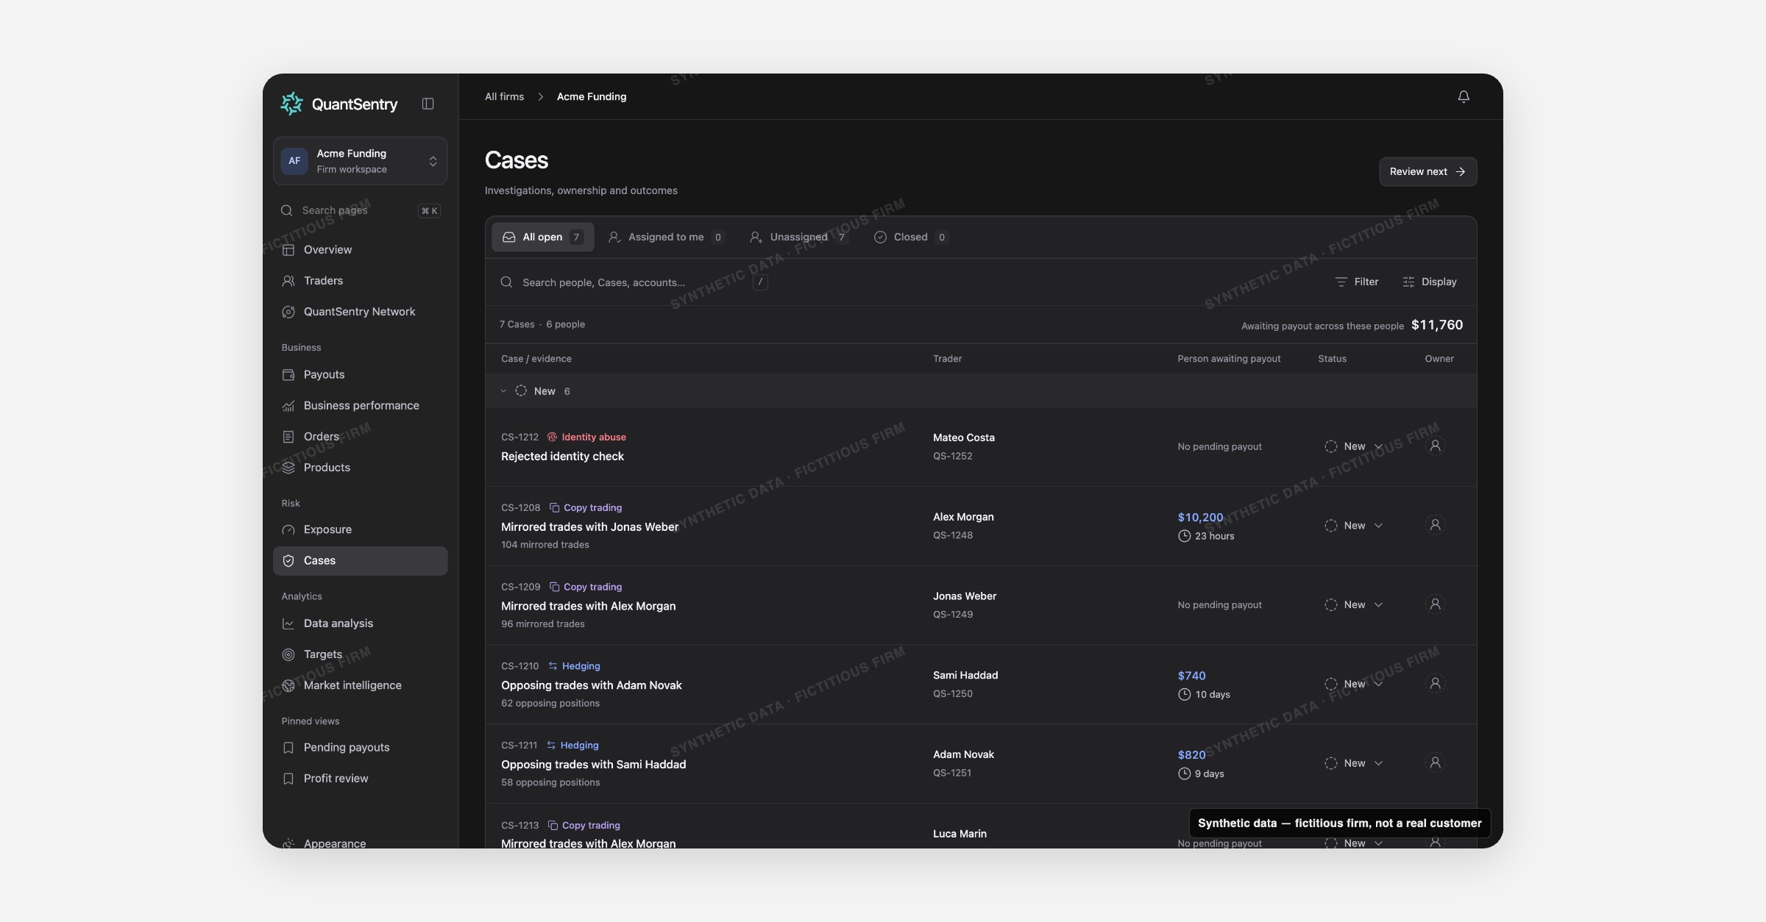1766x922 pixels.
Task: Click trader name Mateo Costa
Action: (964, 437)
